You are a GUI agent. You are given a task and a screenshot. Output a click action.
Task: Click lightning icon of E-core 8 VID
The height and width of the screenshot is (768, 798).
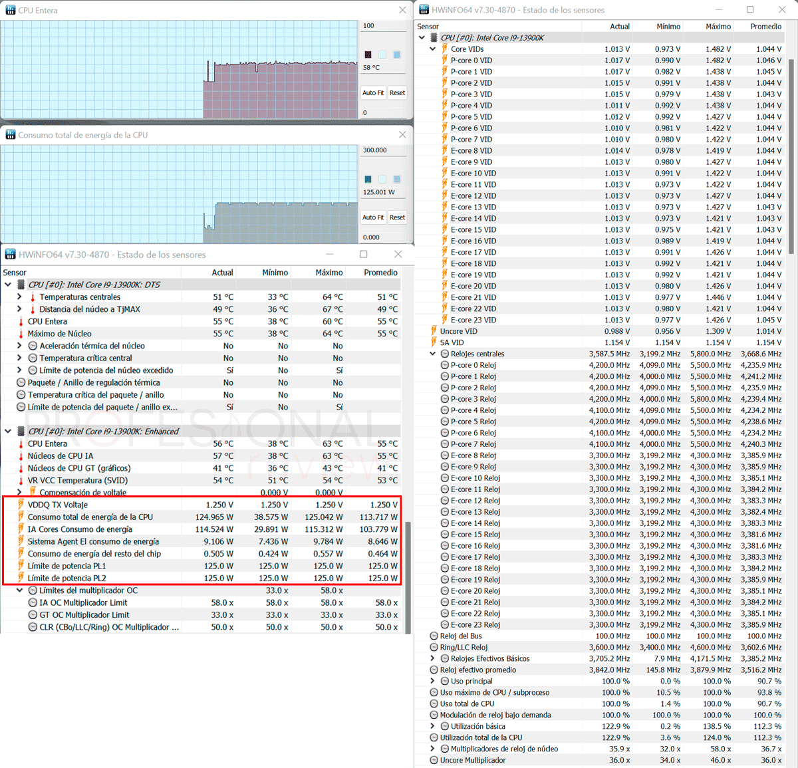pos(445,150)
